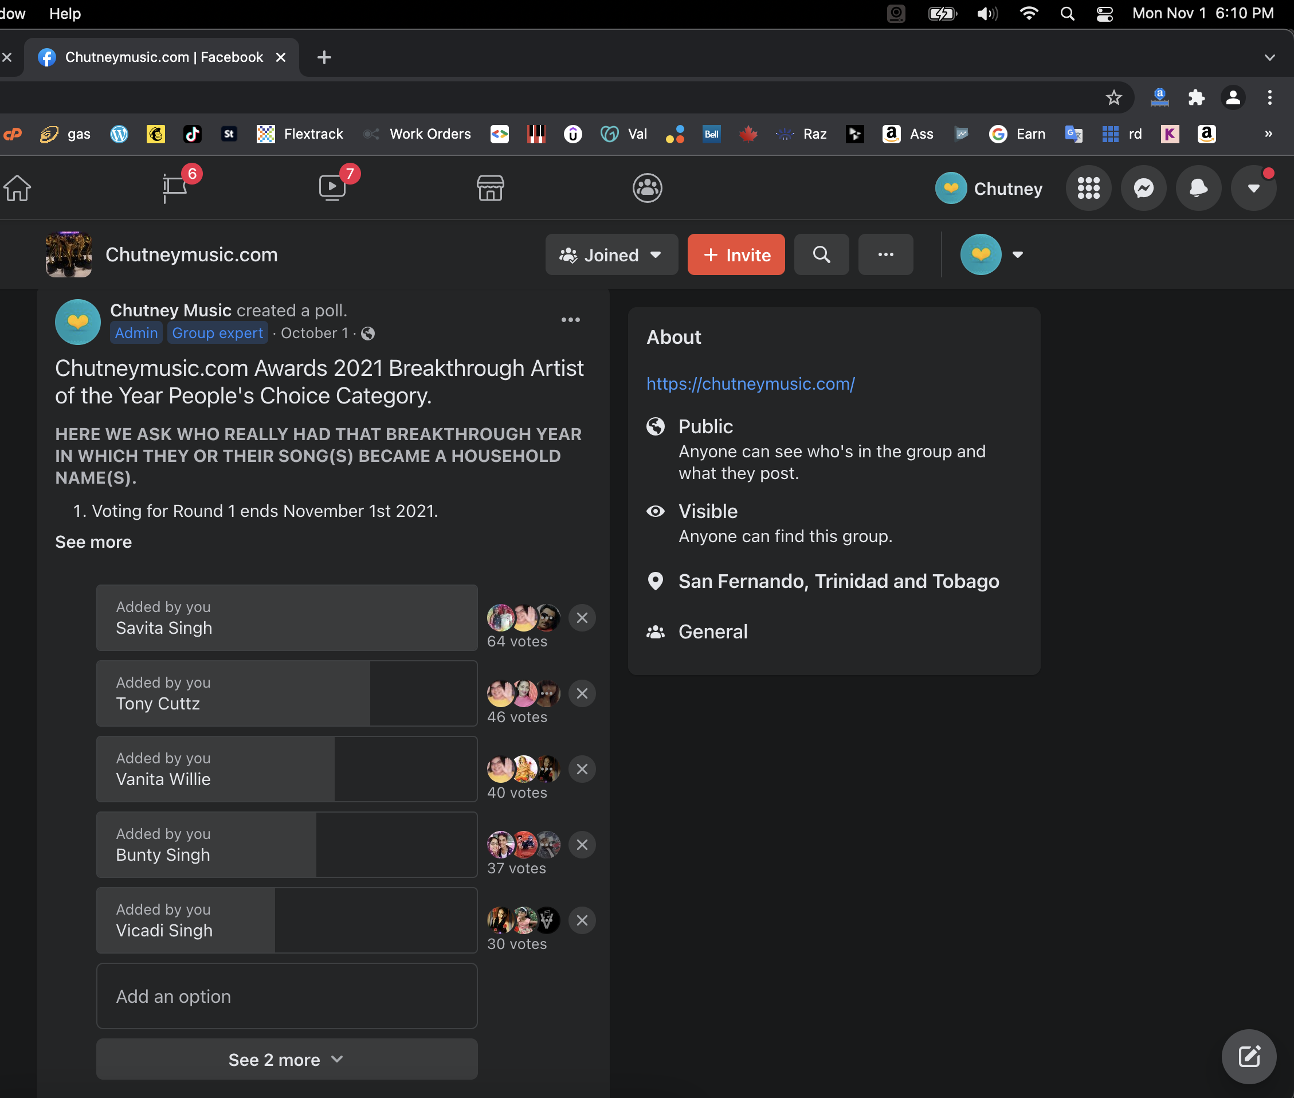The width and height of the screenshot is (1294, 1098).
Task: Click the red Invite button
Action: pyautogui.click(x=736, y=254)
